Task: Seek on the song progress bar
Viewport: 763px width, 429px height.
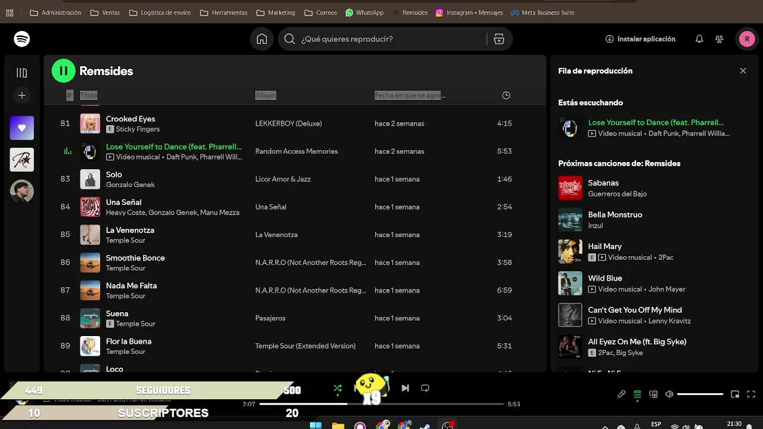Action: (x=381, y=404)
